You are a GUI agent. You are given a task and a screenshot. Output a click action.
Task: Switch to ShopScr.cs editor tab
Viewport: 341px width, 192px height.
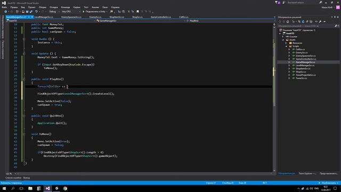137,17
